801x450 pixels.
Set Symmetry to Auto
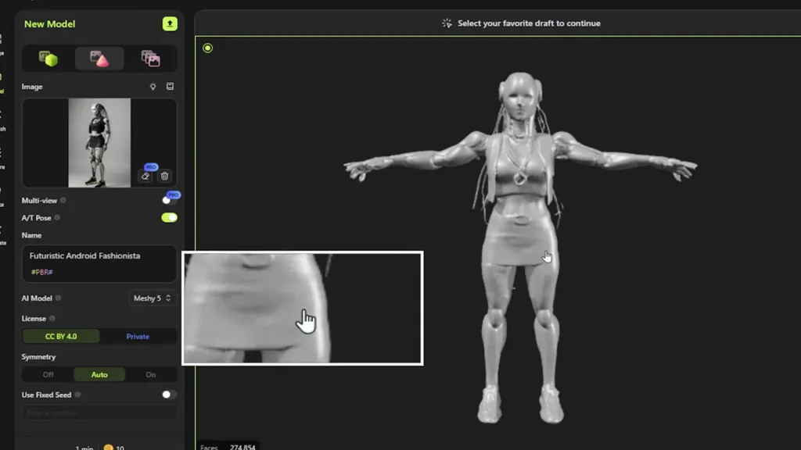tap(99, 374)
